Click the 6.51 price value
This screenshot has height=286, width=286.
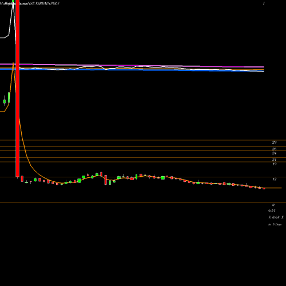[272, 210]
